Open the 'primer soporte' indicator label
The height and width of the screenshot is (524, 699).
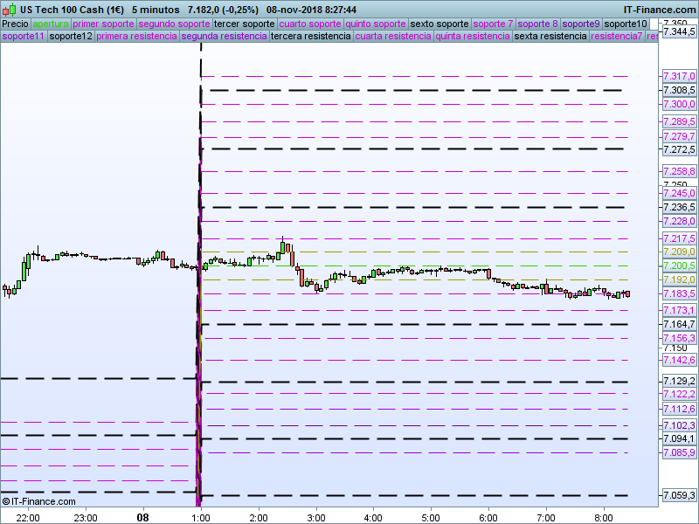tap(103, 24)
